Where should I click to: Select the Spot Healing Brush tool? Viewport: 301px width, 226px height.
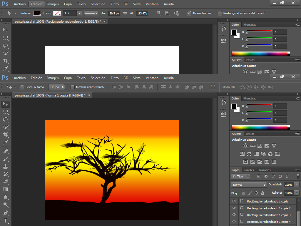tap(6, 151)
